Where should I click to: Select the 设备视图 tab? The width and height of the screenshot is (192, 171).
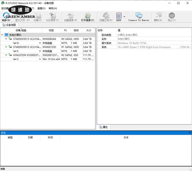click(9, 25)
